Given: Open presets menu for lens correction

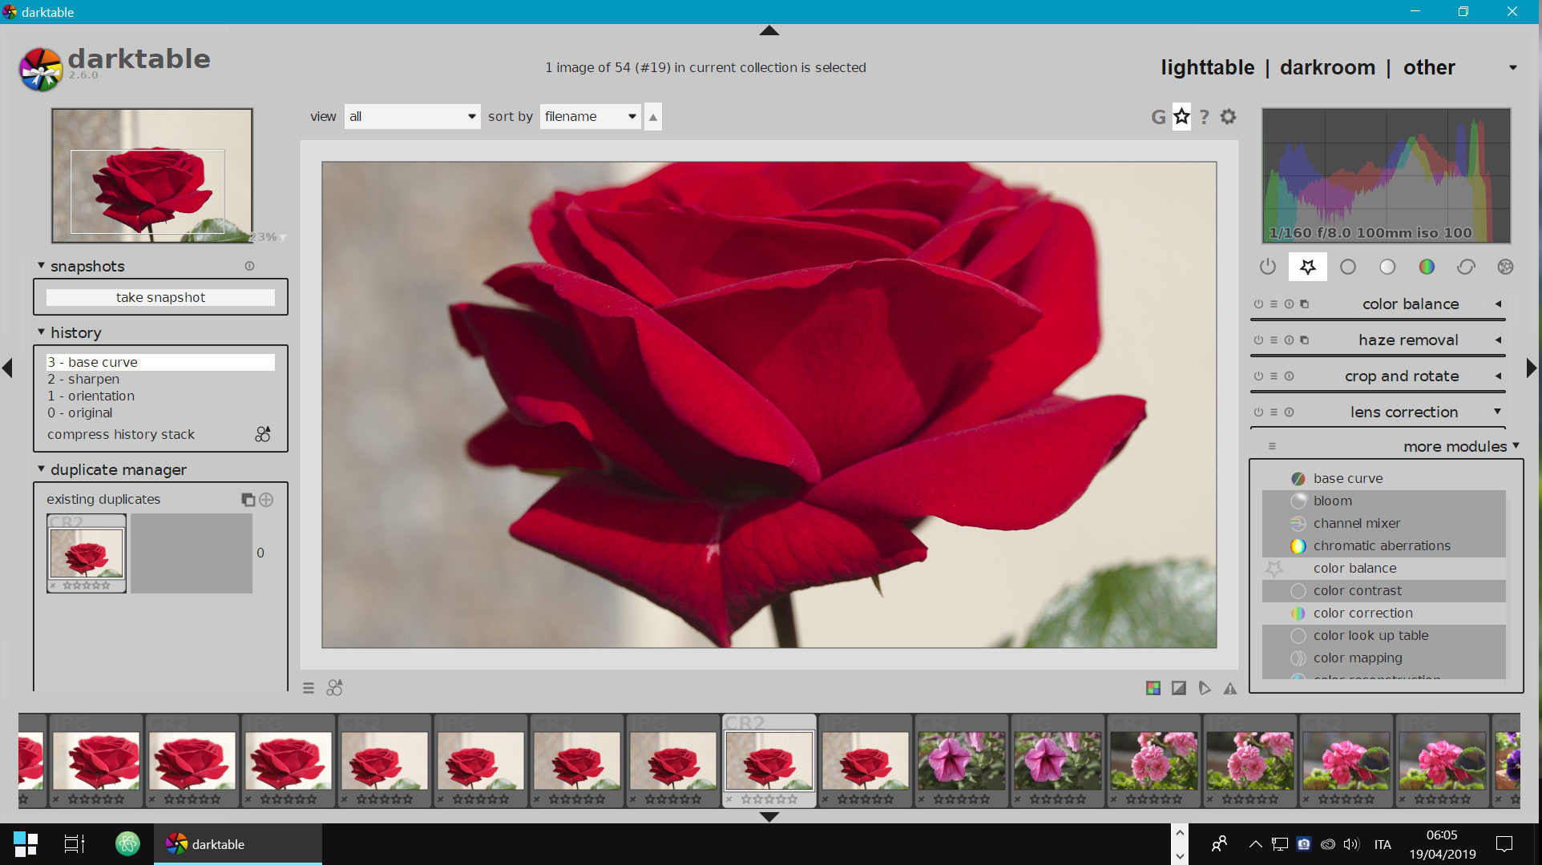Looking at the screenshot, I should pos(1274,412).
